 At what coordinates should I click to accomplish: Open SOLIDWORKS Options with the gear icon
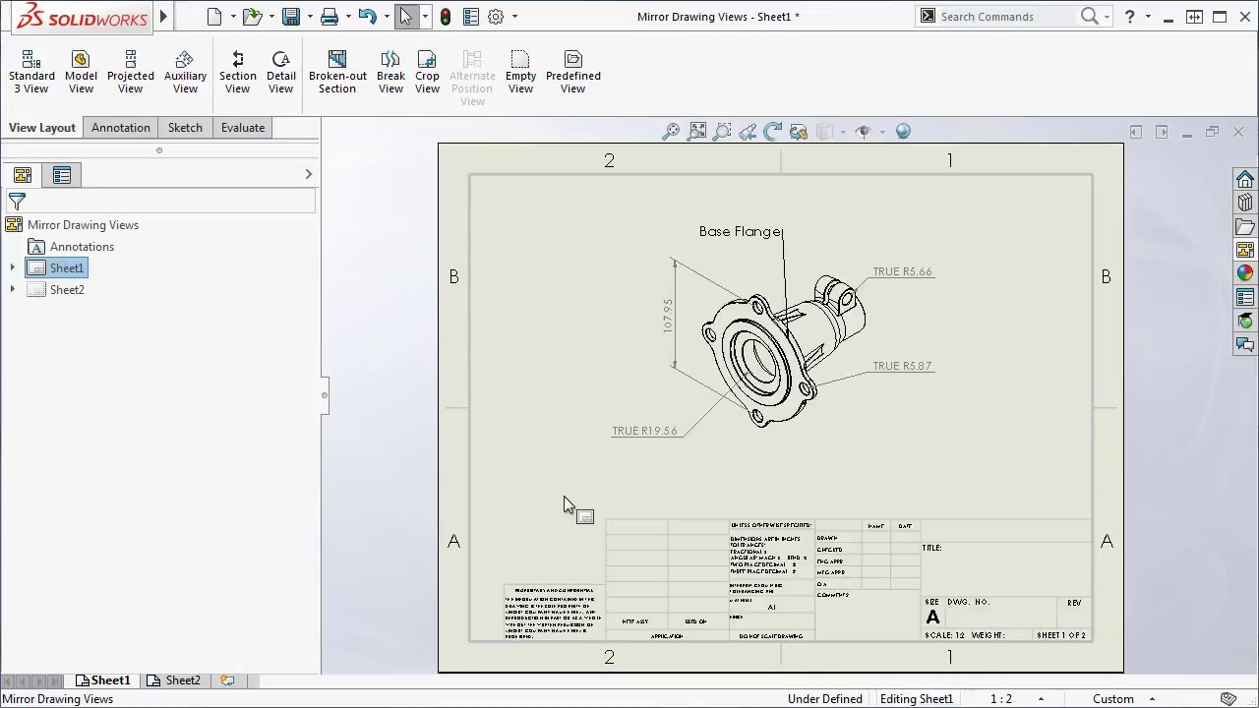coord(496,16)
